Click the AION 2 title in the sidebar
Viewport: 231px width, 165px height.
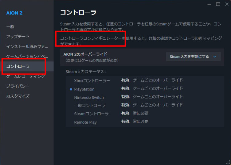point(14,13)
